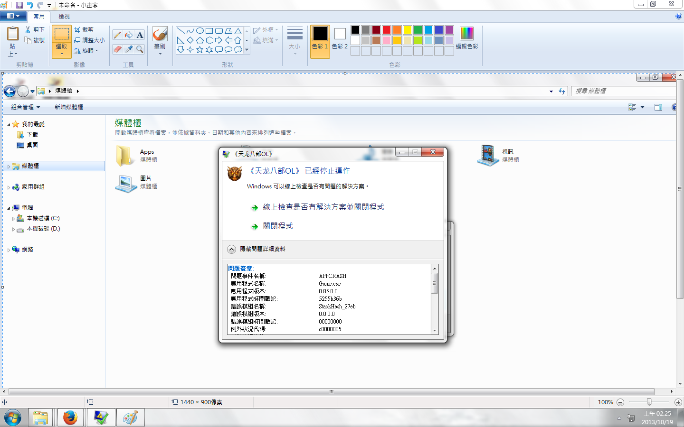Viewport: 684px width, 427px height.
Task: Open Paint Help question mark icon
Action: point(678,16)
